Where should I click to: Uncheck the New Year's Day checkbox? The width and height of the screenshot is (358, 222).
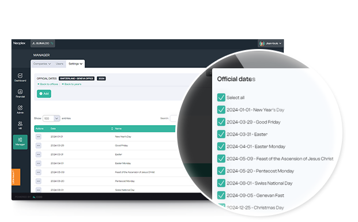click(x=221, y=110)
